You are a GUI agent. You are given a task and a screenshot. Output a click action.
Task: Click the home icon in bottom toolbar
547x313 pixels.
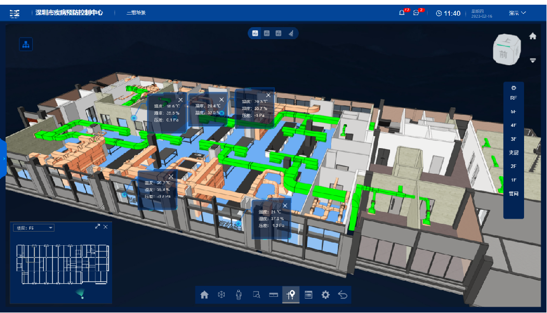[204, 295]
